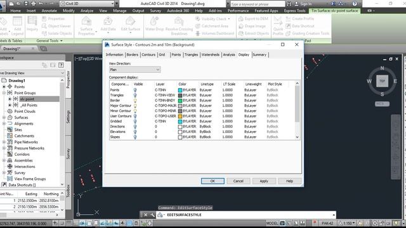This screenshot has height=228, width=406.
Task: Toggle visibility bulb for Border component
Action: tap(135, 101)
